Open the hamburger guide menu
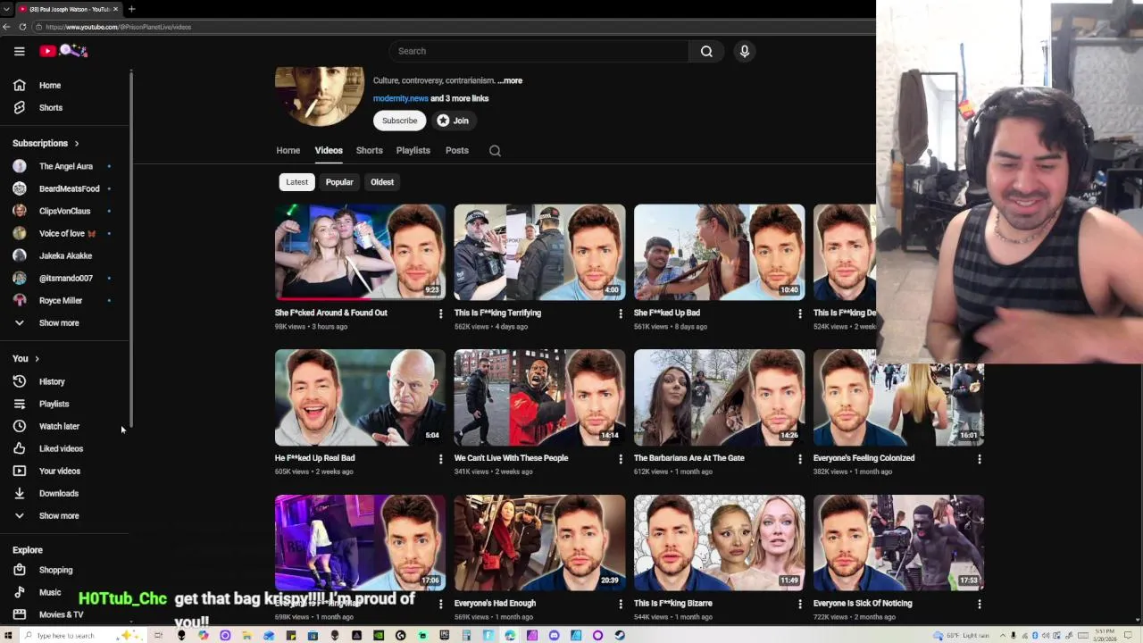Image resolution: width=1143 pixels, height=643 pixels. 19,51
